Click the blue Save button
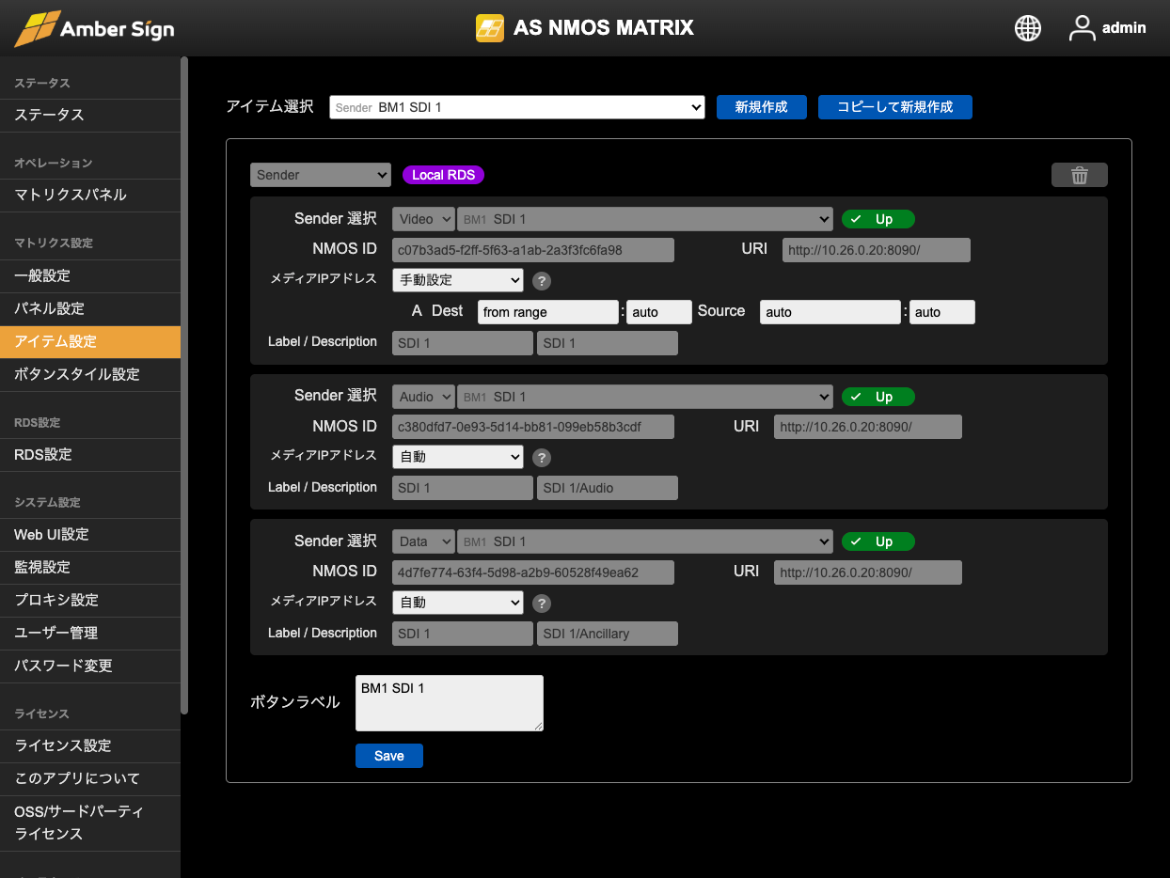Viewport: 1170px width, 878px height. point(388,756)
